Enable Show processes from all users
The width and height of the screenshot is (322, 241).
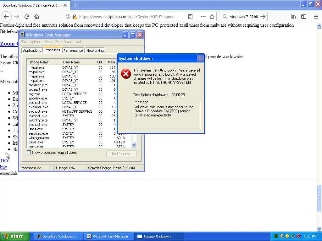tap(29, 153)
